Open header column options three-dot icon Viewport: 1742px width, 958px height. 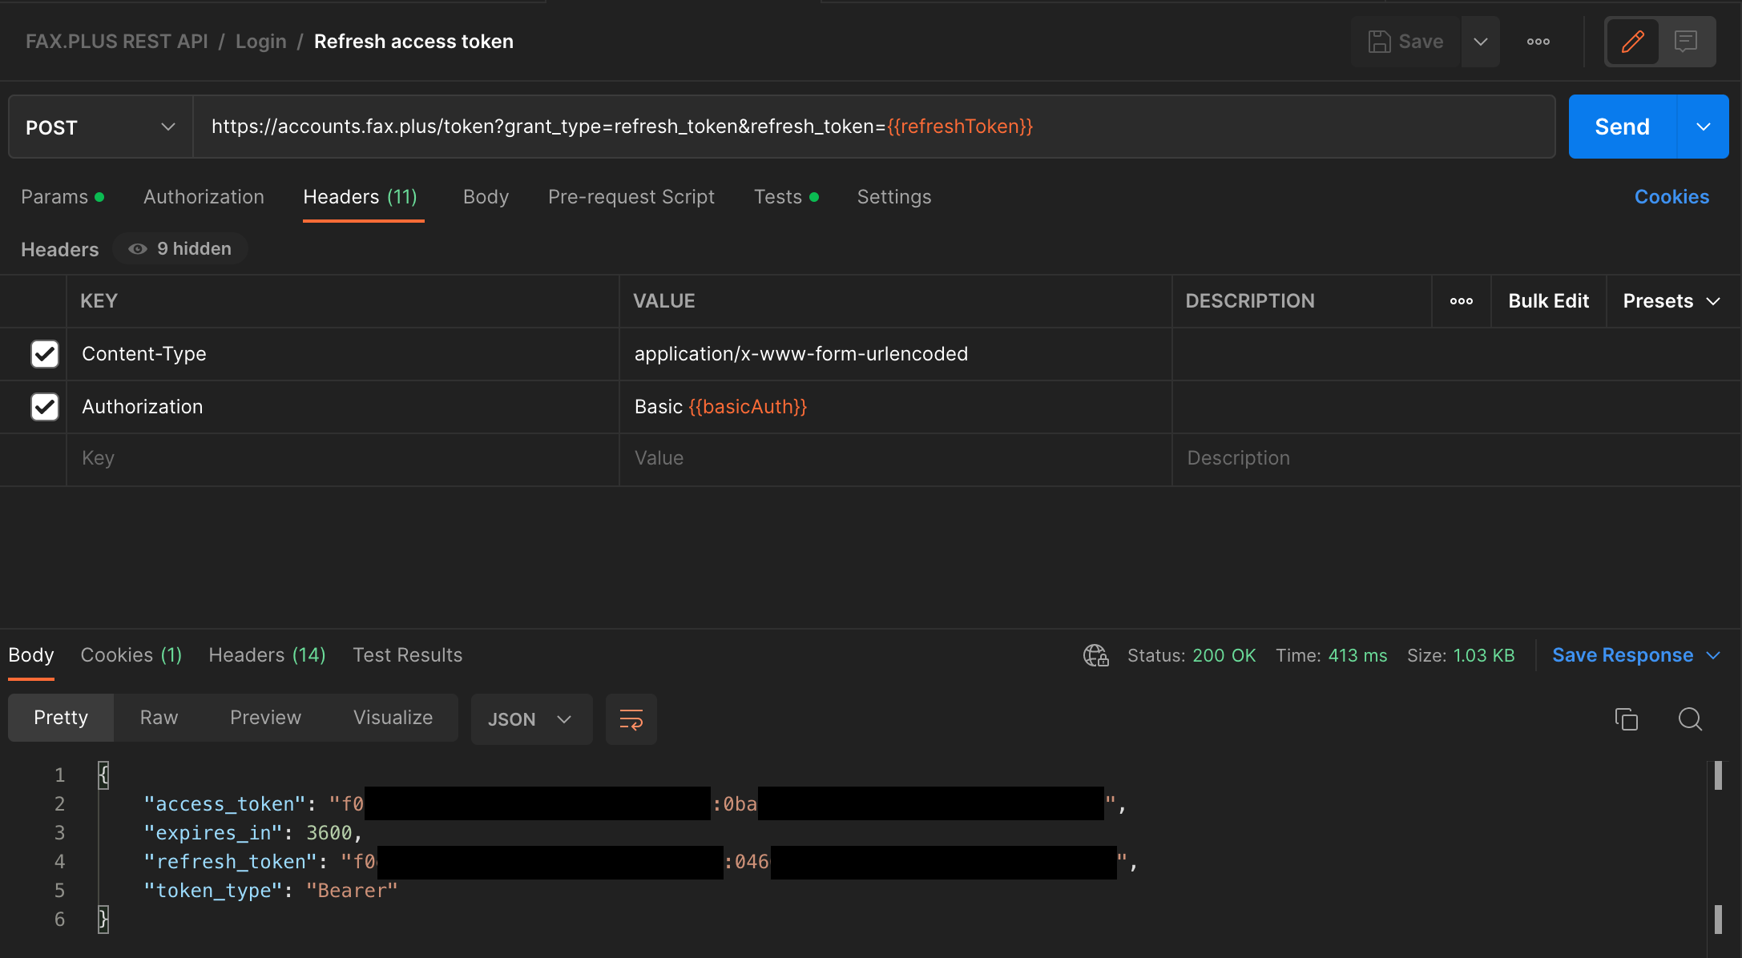click(x=1461, y=301)
